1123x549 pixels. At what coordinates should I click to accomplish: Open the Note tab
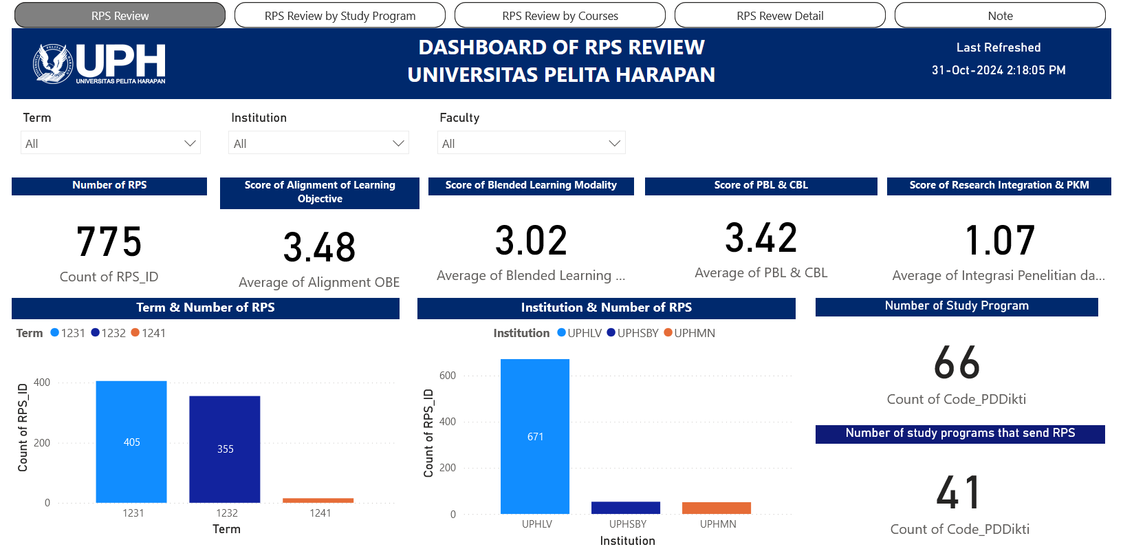(x=1000, y=15)
